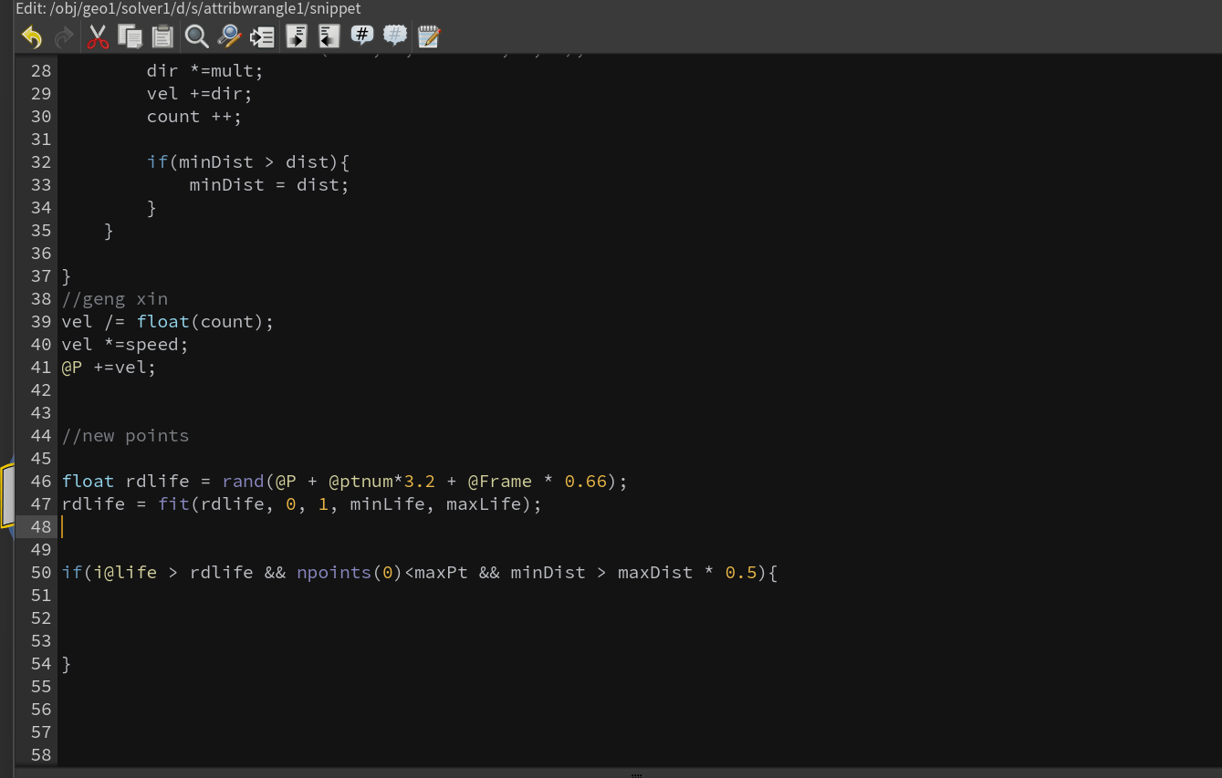Click line number 44 in the gutter
This screenshot has width=1222, height=778.
pos(41,435)
